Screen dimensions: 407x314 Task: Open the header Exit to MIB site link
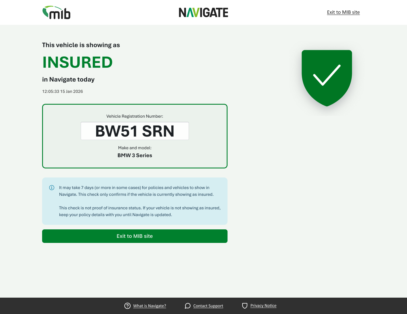tap(343, 12)
